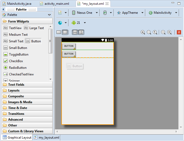Open the AppTheme theme dropdown
This screenshot has width=184, height=141.
tap(130, 13)
